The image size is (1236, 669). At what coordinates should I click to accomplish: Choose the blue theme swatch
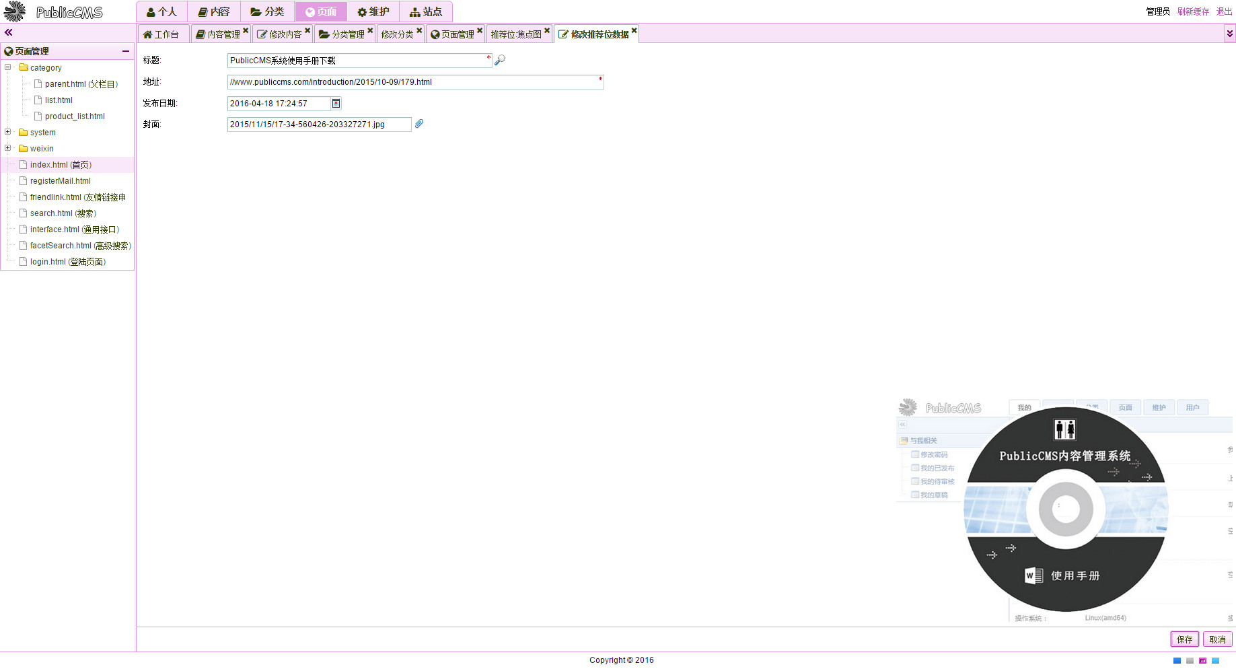pyautogui.click(x=1177, y=661)
